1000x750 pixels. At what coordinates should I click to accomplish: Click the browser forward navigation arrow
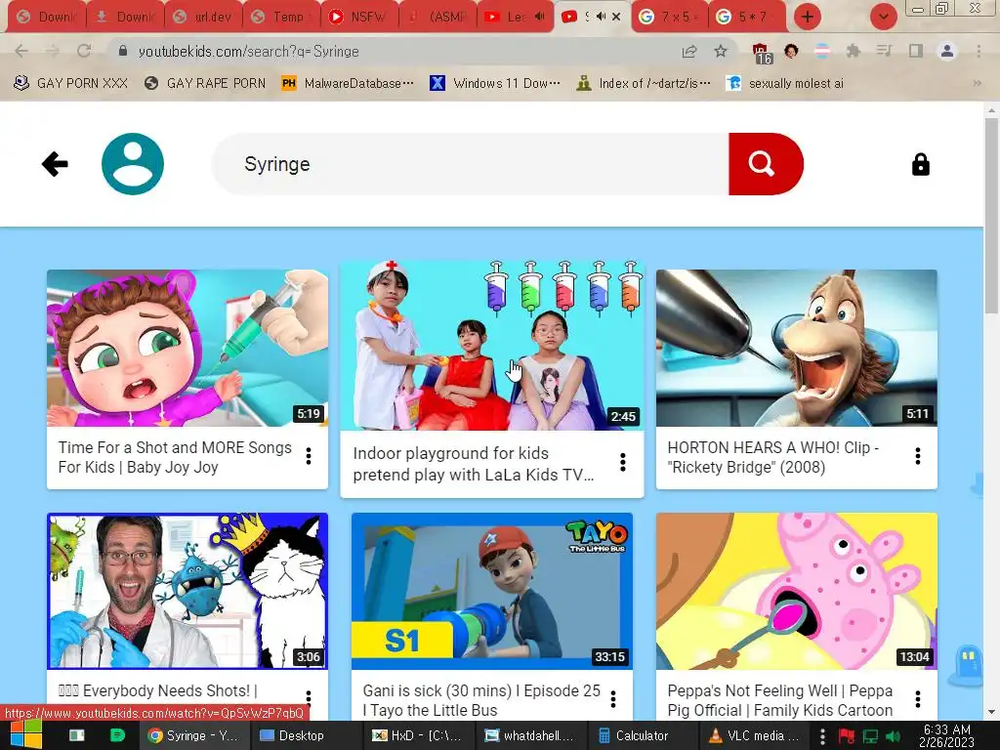[53, 51]
